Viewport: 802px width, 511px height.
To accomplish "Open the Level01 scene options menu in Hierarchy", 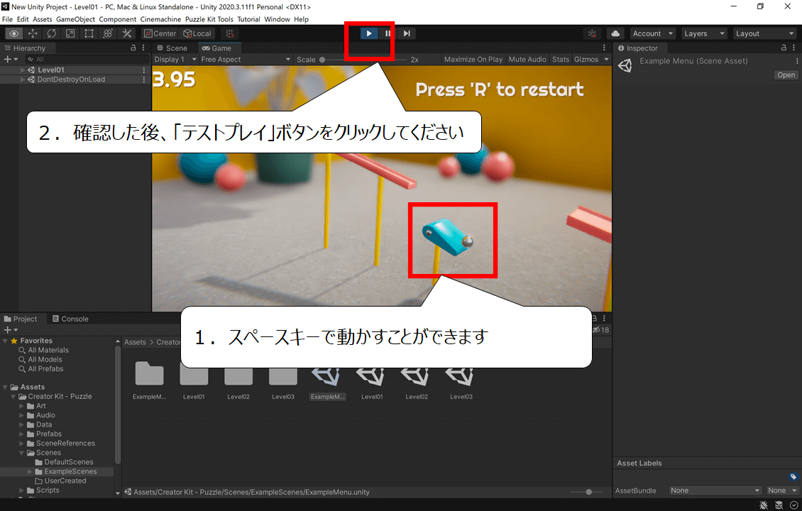I will (144, 70).
